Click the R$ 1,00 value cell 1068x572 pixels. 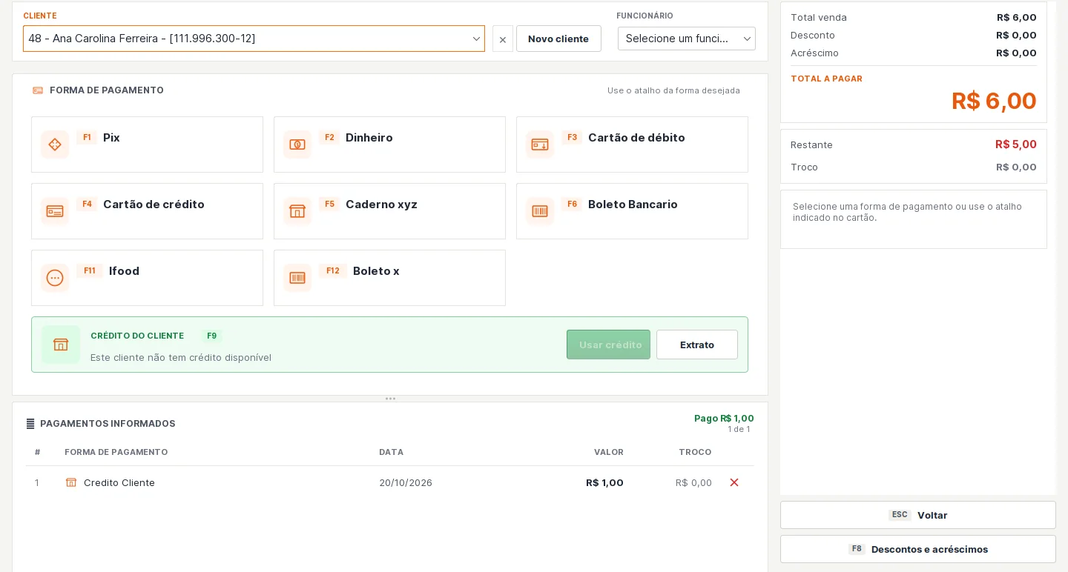[x=604, y=482]
